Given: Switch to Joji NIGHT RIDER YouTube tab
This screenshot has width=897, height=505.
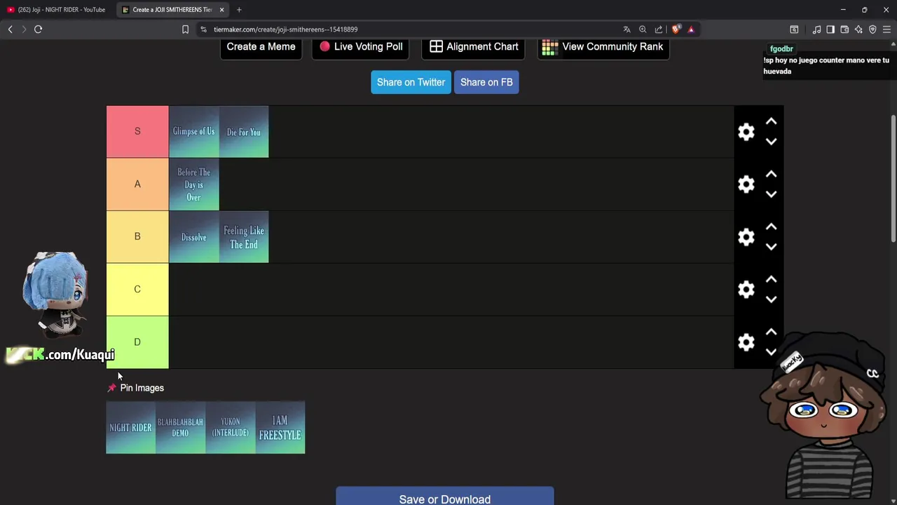Looking at the screenshot, I should pos(56,10).
